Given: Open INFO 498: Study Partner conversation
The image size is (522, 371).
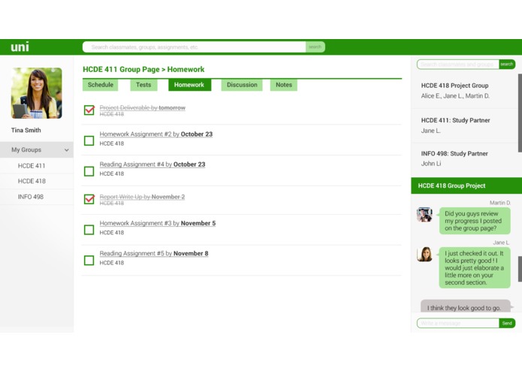Looking at the screenshot, I should pyautogui.click(x=464, y=158).
